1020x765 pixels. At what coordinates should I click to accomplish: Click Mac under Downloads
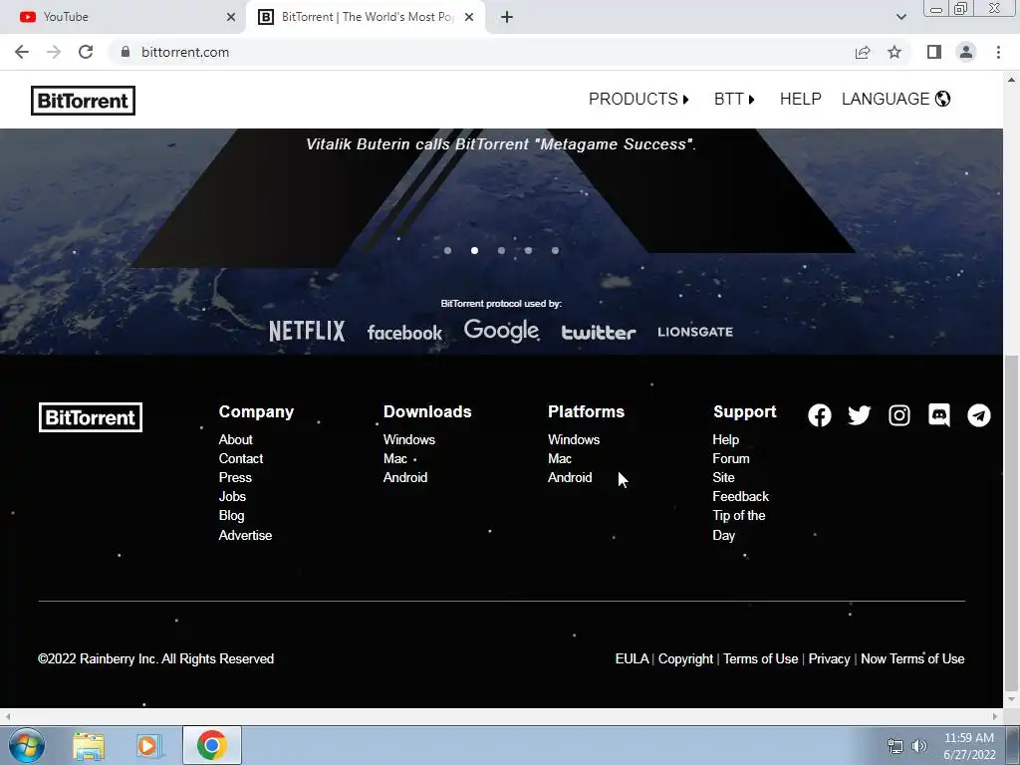394,458
